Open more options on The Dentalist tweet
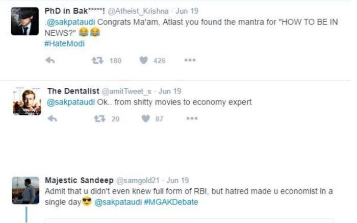357x223 pixels. [x=192, y=118]
